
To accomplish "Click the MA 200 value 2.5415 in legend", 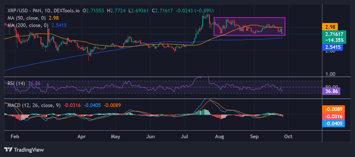I will point(59,25).
